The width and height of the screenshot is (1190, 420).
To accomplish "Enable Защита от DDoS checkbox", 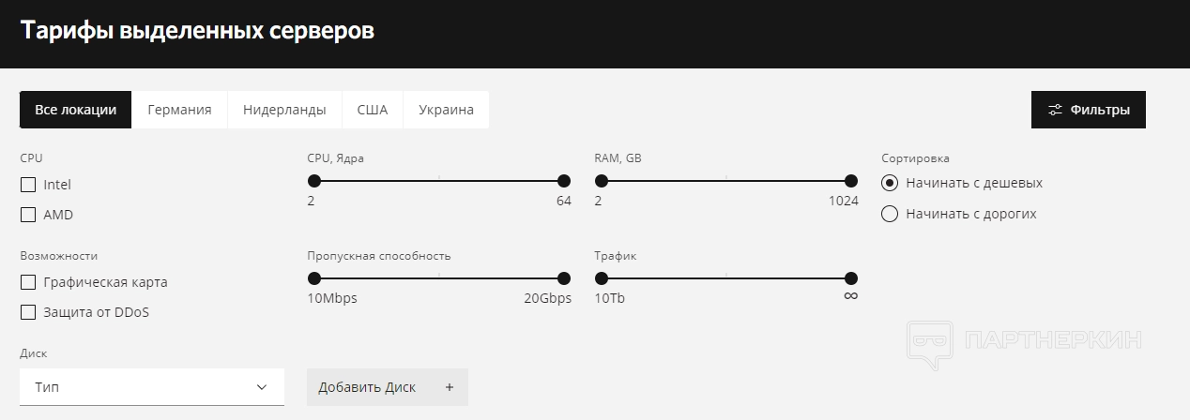I will (x=28, y=312).
